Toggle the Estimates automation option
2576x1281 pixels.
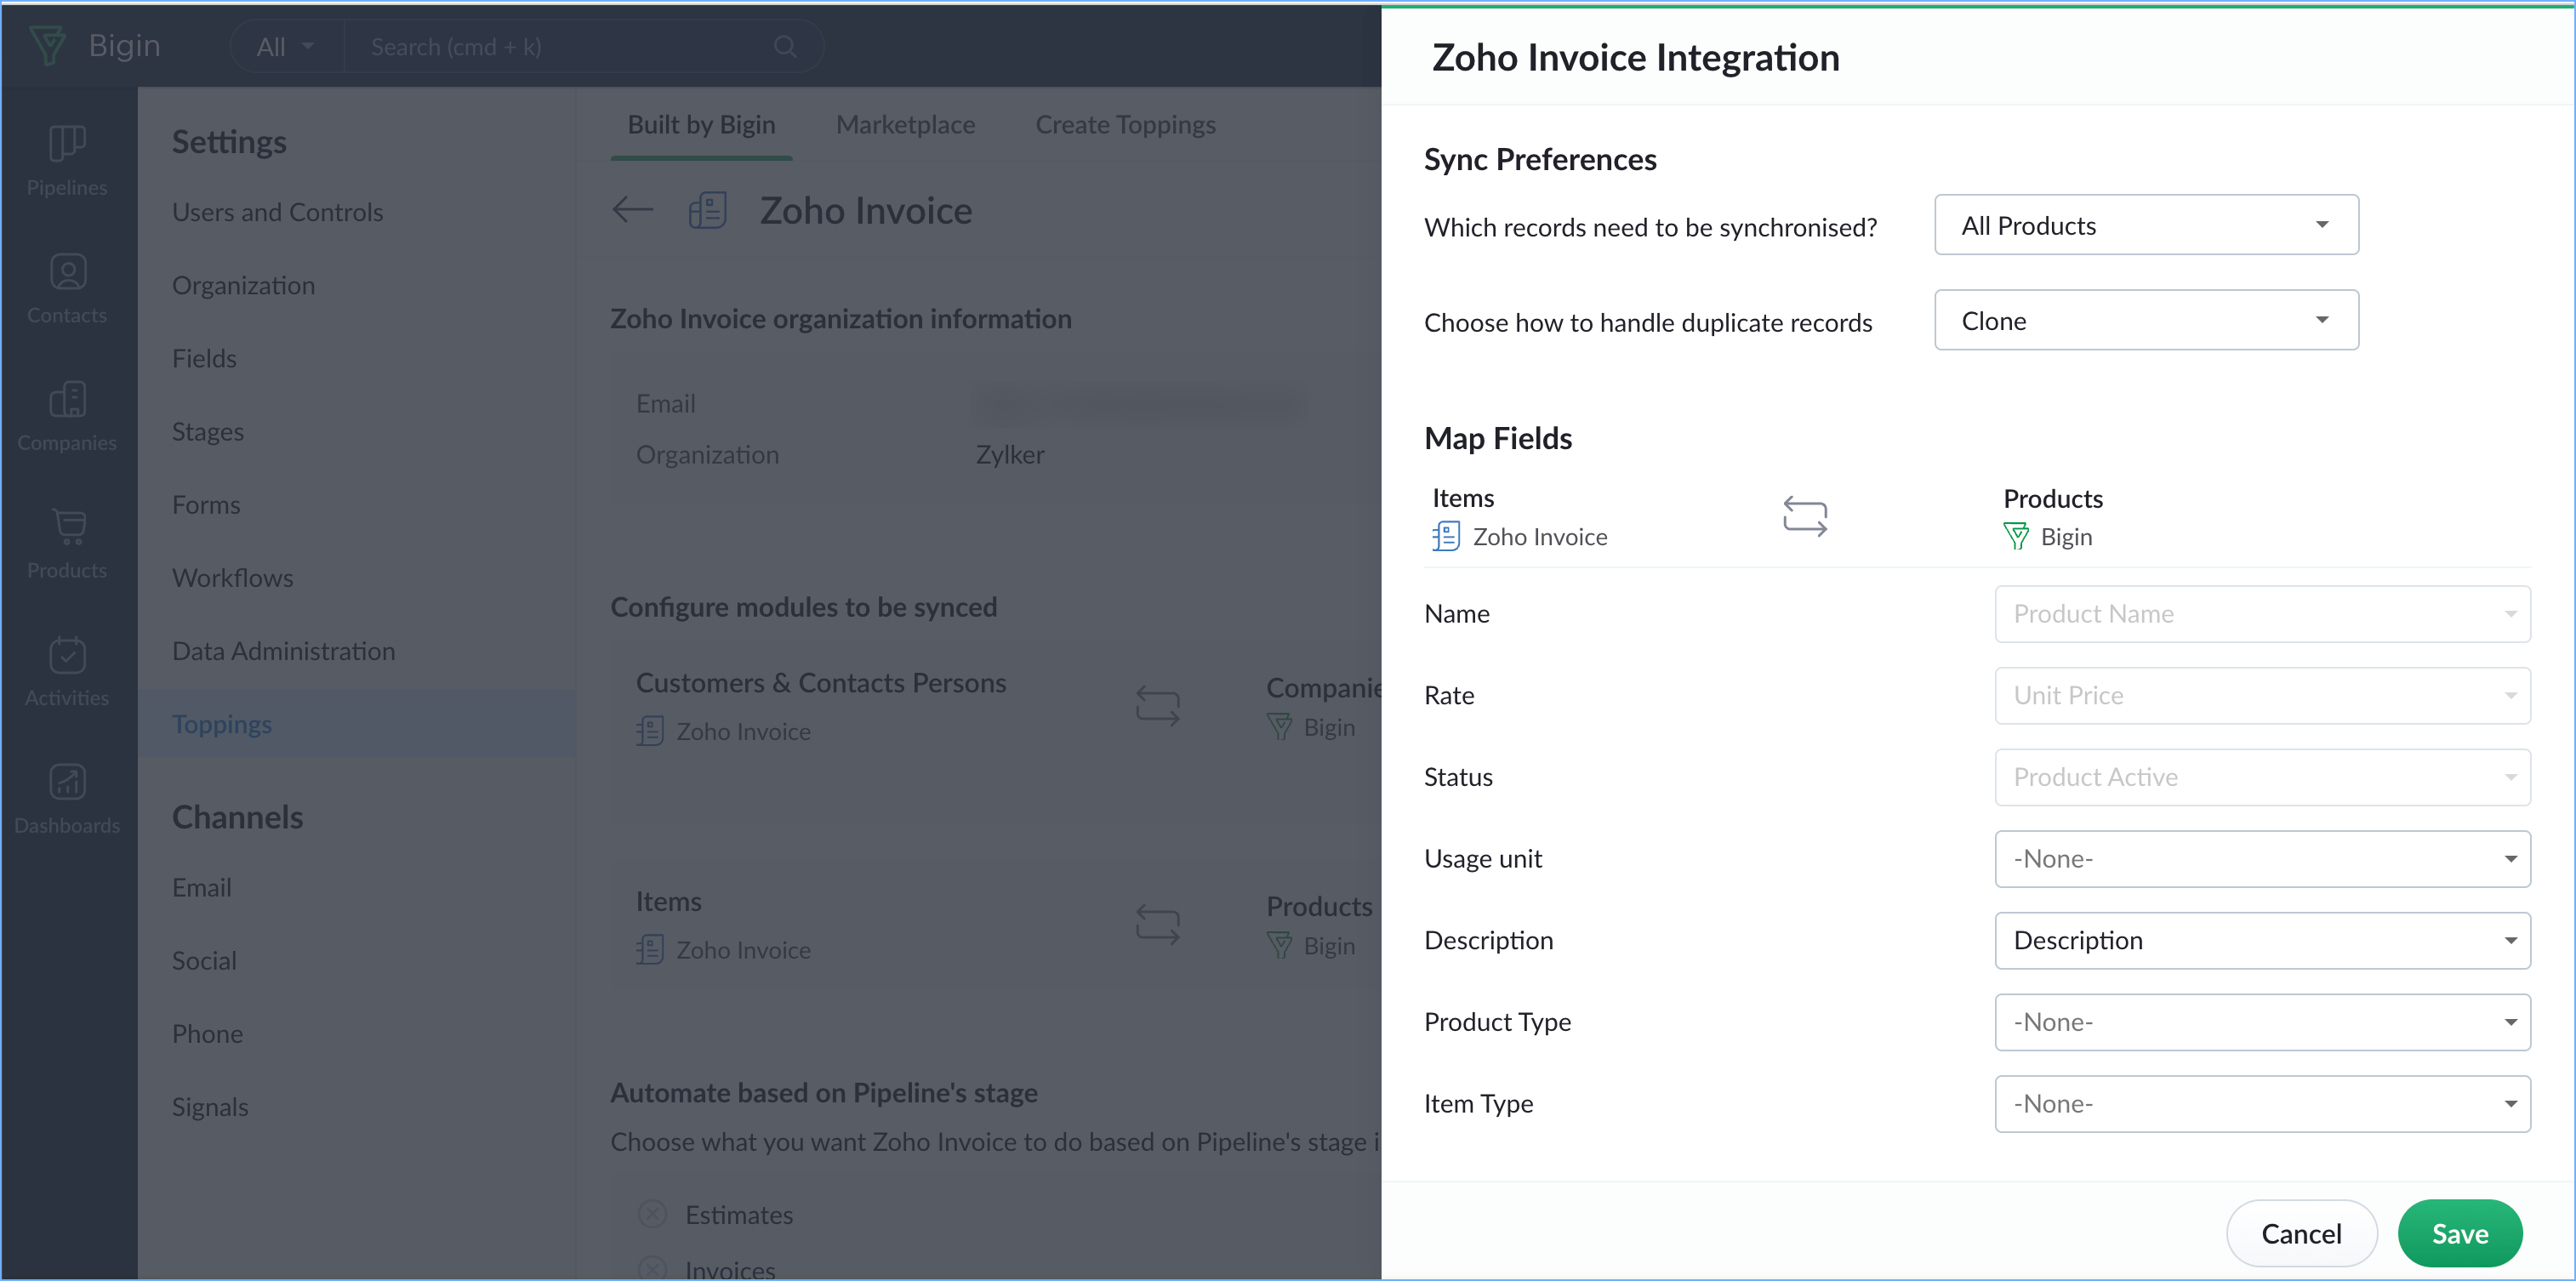652,1215
